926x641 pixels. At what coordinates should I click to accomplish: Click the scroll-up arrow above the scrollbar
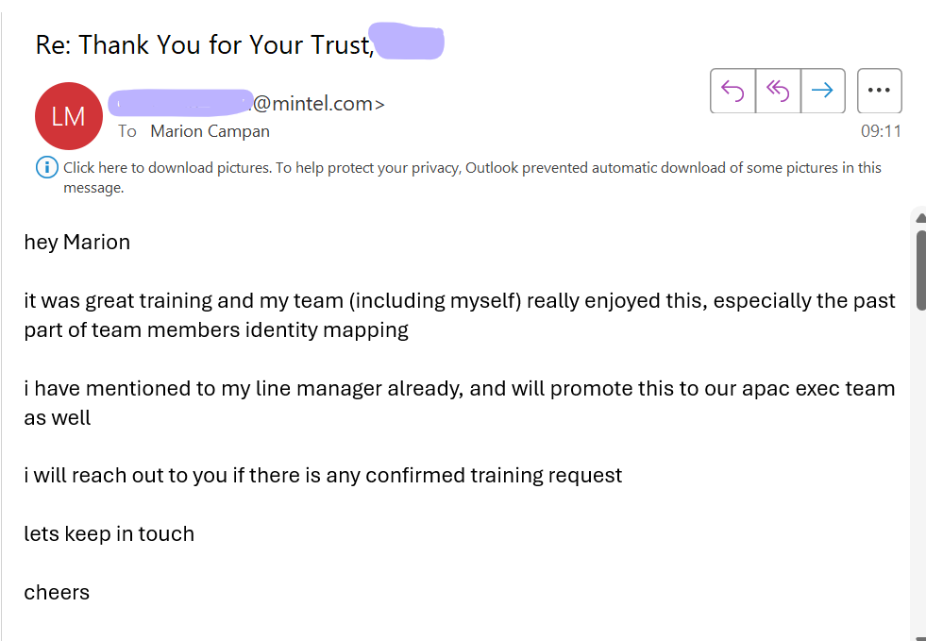point(920,219)
